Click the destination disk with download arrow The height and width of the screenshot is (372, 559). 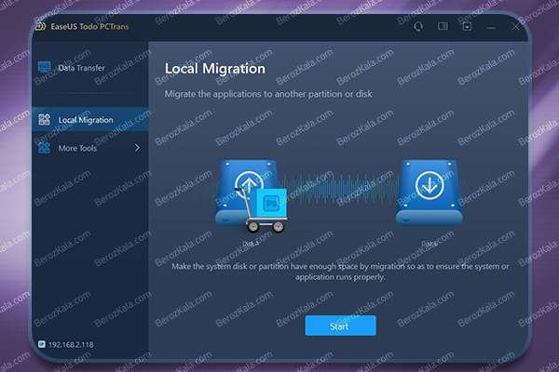[x=429, y=193]
